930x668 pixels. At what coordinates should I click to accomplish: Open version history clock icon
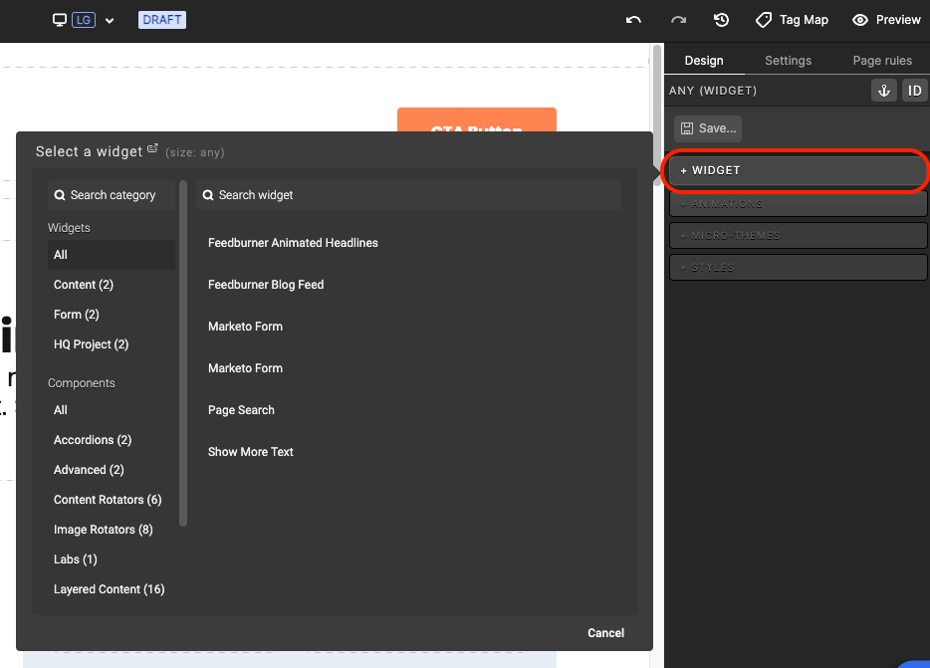coord(721,20)
